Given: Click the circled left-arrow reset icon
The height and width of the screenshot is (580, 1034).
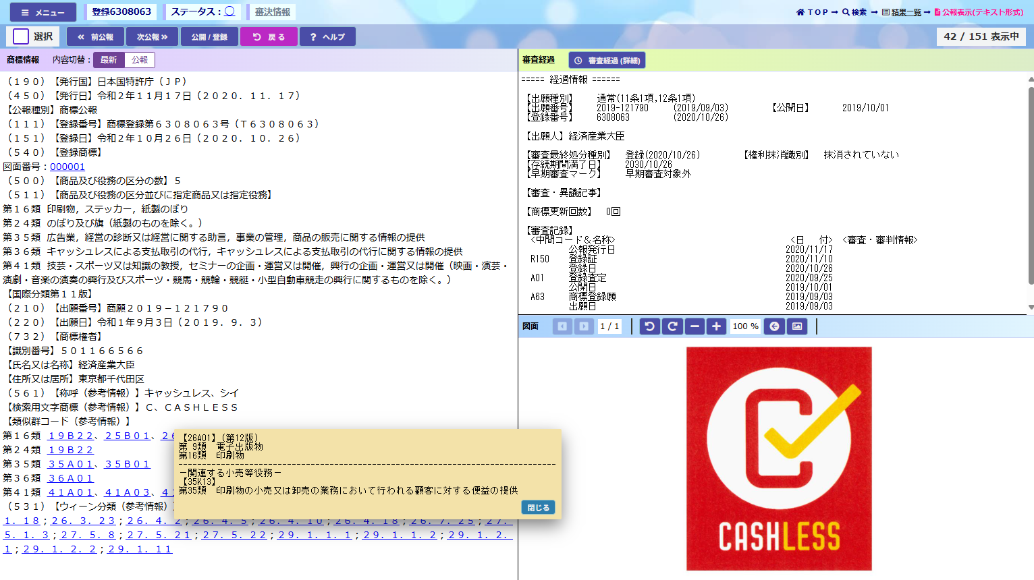Looking at the screenshot, I should tap(774, 326).
